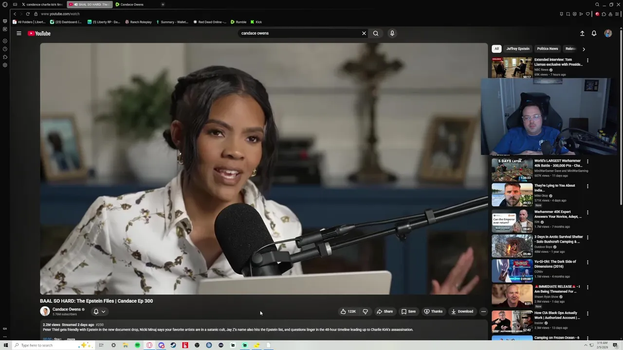
Task: Expand description with more link
Action: tap(71, 339)
